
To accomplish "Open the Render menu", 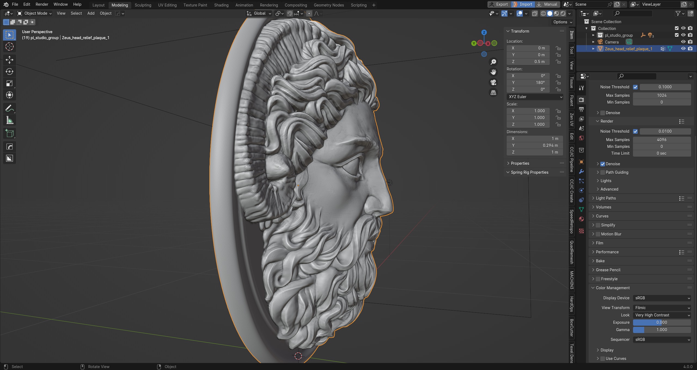I will pos(42,4).
